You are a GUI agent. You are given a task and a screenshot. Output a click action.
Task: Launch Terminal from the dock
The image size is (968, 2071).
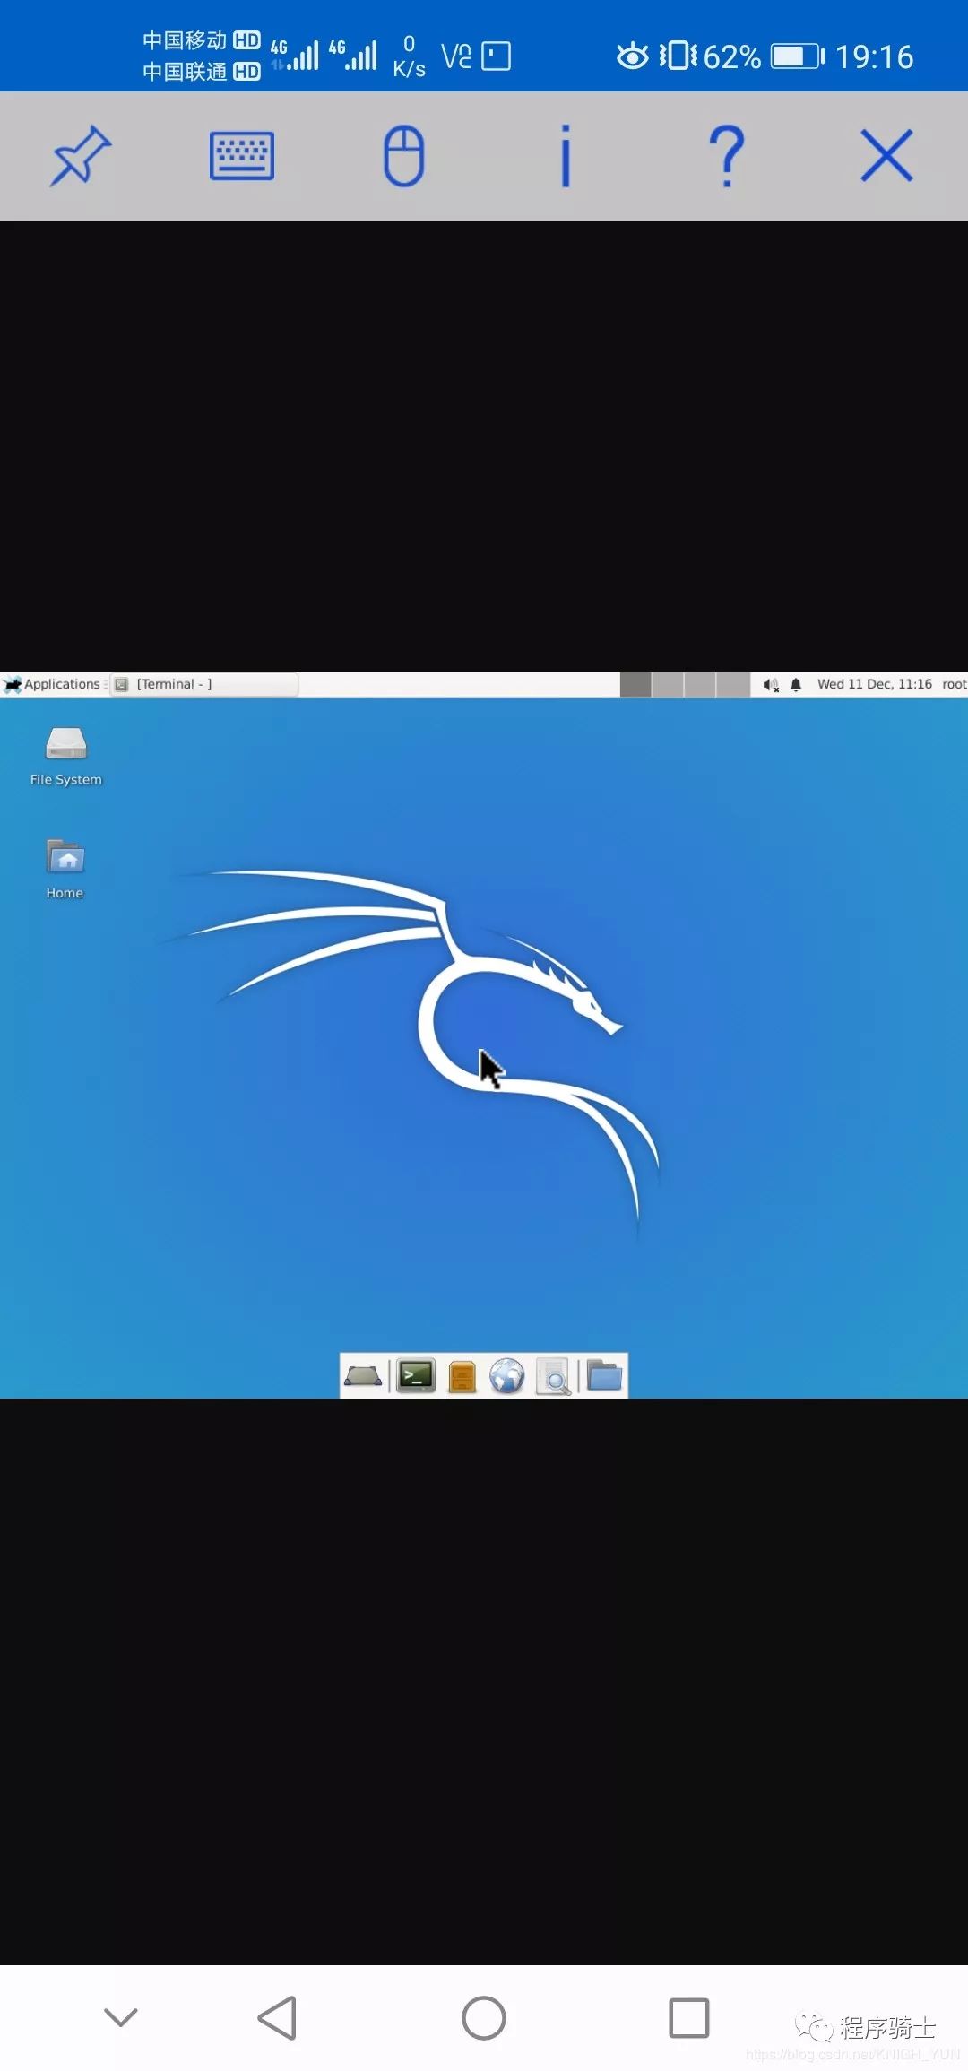[x=416, y=1376]
